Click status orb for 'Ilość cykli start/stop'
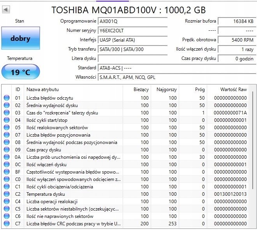 (7, 120)
